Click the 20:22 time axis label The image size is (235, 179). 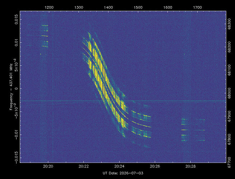pos(84,166)
